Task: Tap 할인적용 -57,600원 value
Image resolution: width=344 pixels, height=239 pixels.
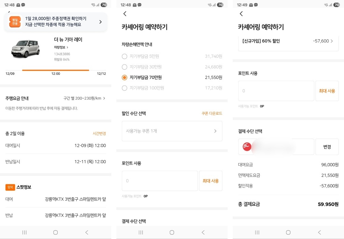Action: [x=329, y=186]
